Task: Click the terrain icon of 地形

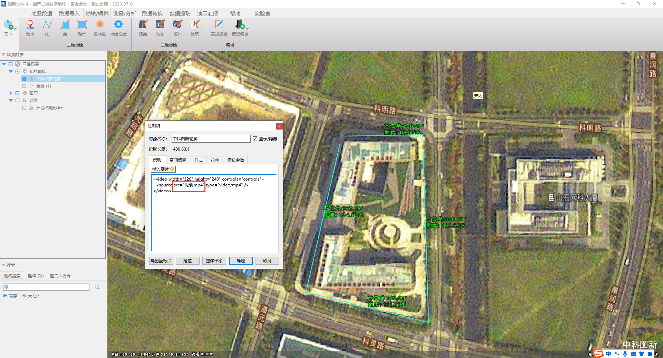Action: (25, 100)
